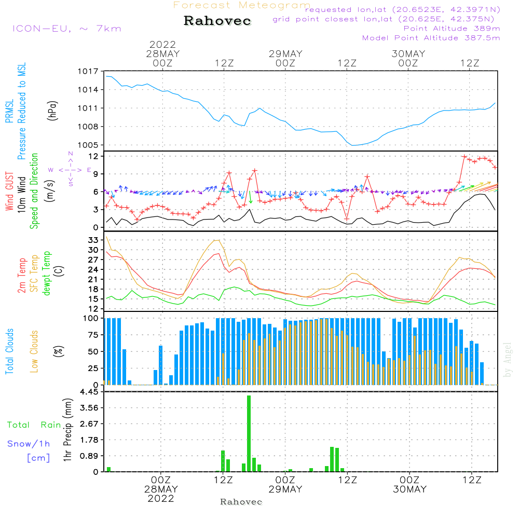Screen dimensions: 519x519
Task: Select precipitation axis value 4.45
Action: click(x=89, y=392)
